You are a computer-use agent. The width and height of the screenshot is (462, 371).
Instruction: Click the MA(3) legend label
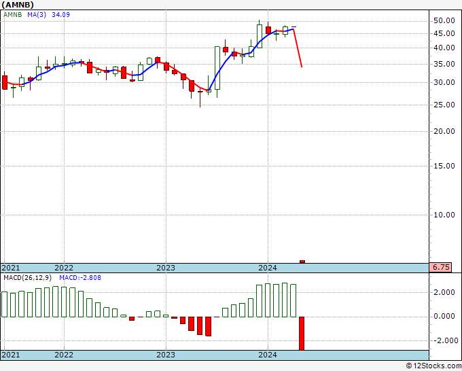click(37, 14)
